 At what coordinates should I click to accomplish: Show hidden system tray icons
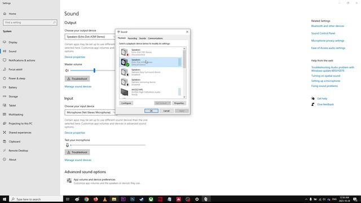(306, 199)
